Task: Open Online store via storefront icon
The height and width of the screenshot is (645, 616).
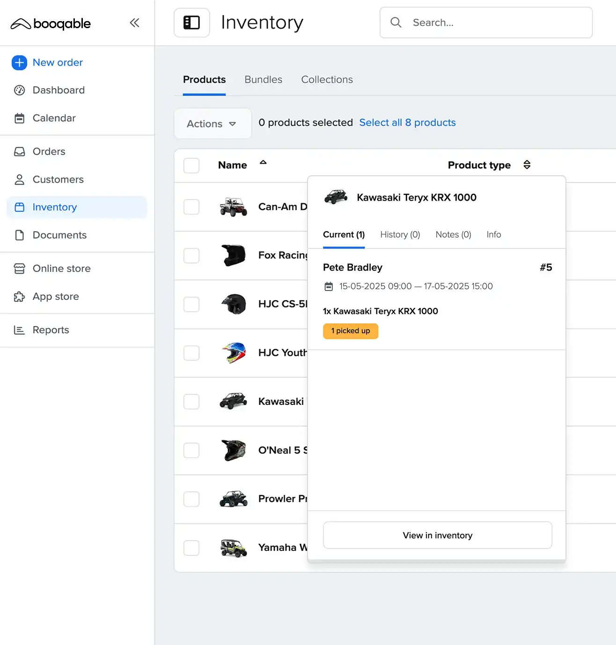Action: 19,269
